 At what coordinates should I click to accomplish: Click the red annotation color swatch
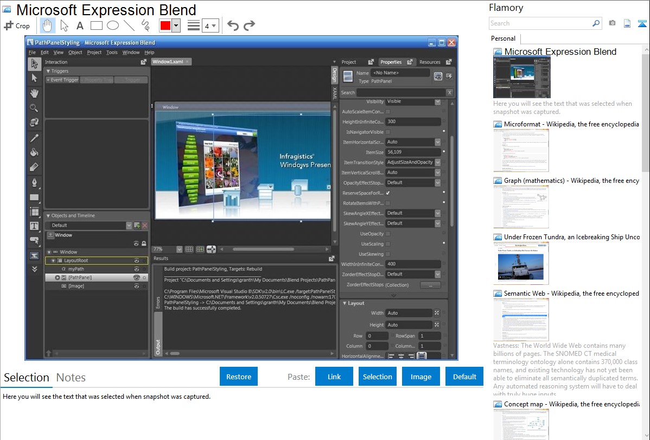(165, 25)
